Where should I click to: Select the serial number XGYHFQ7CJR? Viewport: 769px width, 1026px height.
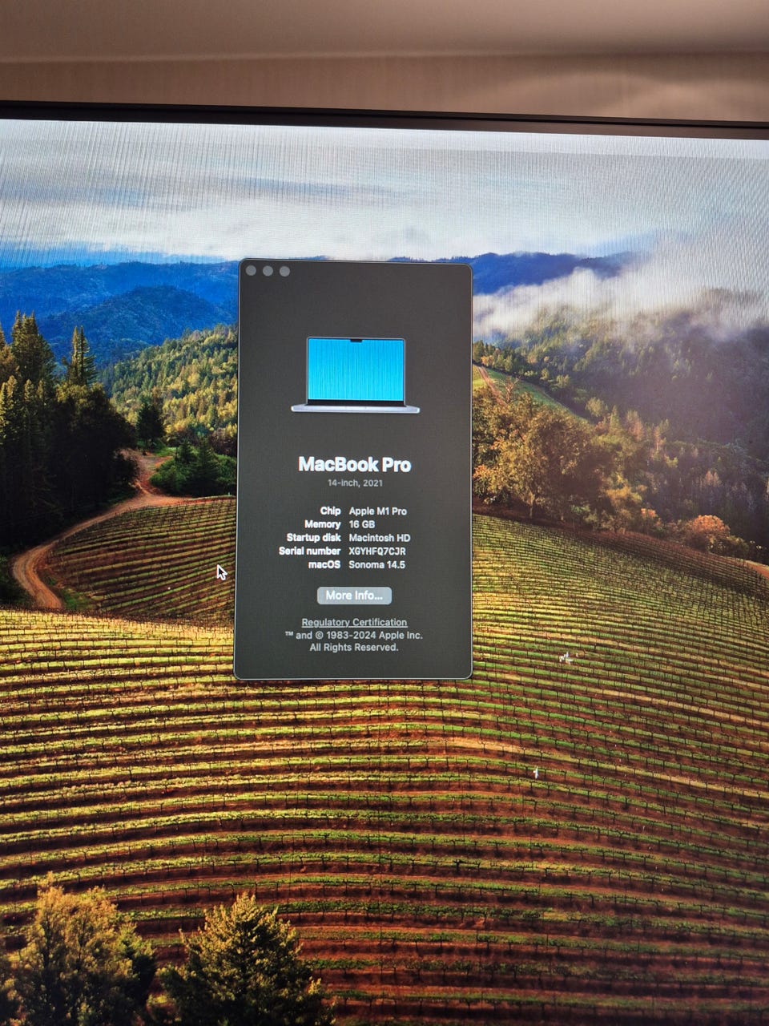[x=377, y=551]
